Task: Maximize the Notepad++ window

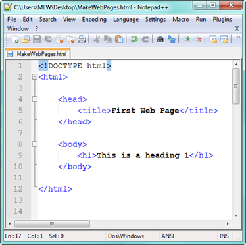Action: click(x=212, y=5)
